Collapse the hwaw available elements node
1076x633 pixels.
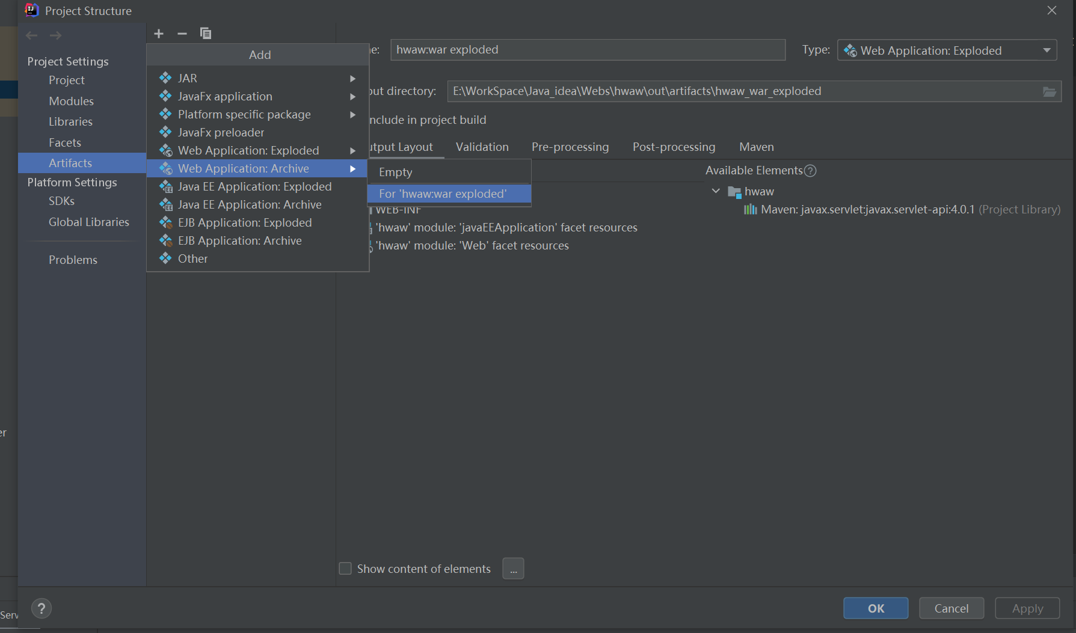pyautogui.click(x=716, y=191)
